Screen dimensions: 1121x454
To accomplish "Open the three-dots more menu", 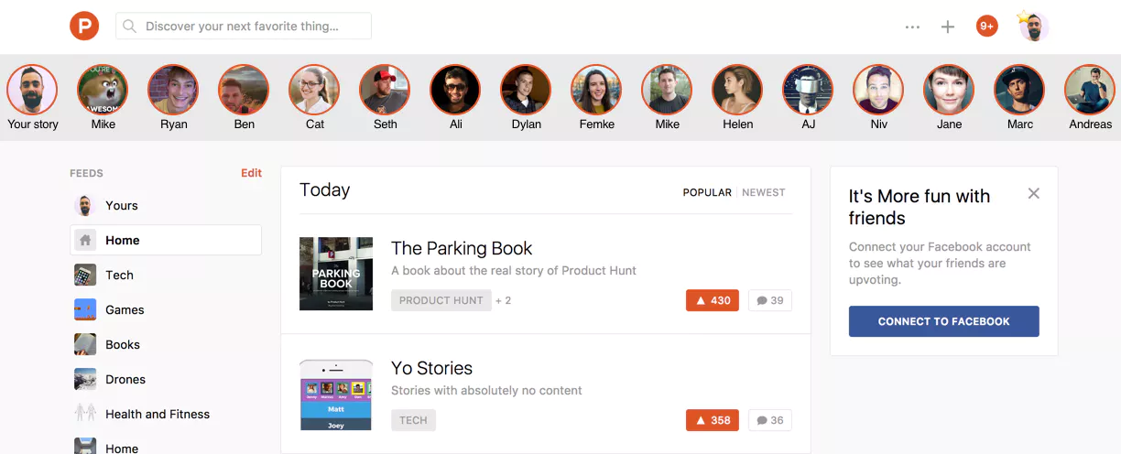I will point(912,27).
